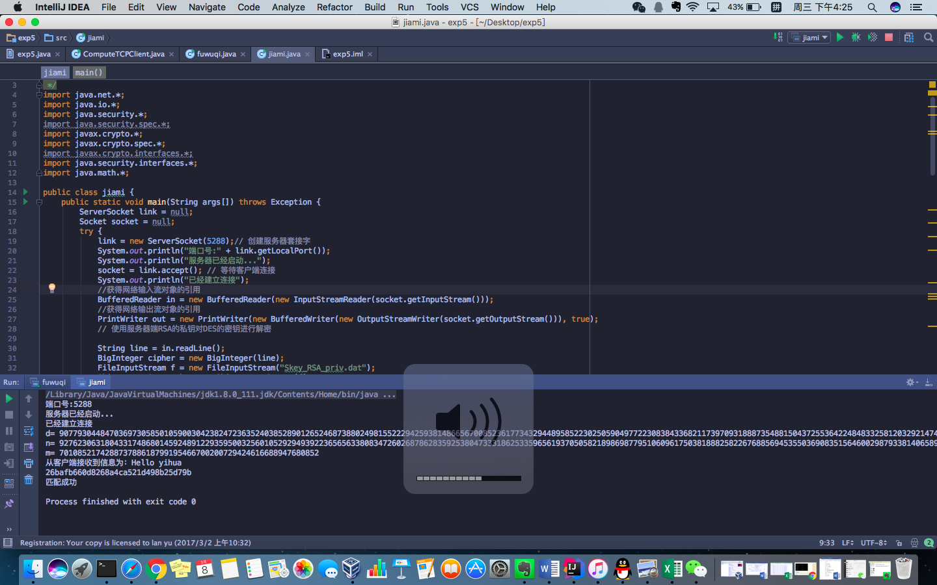This screenshot has height=585, width=937.
Task: Open the Navigate menu
Action: point(207,7)
